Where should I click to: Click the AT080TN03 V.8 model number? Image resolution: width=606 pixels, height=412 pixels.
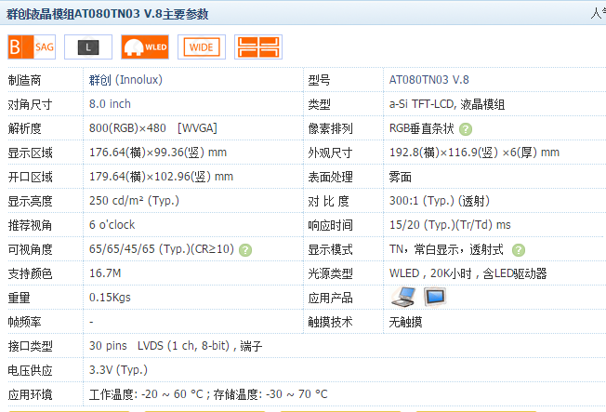point(429,80)
